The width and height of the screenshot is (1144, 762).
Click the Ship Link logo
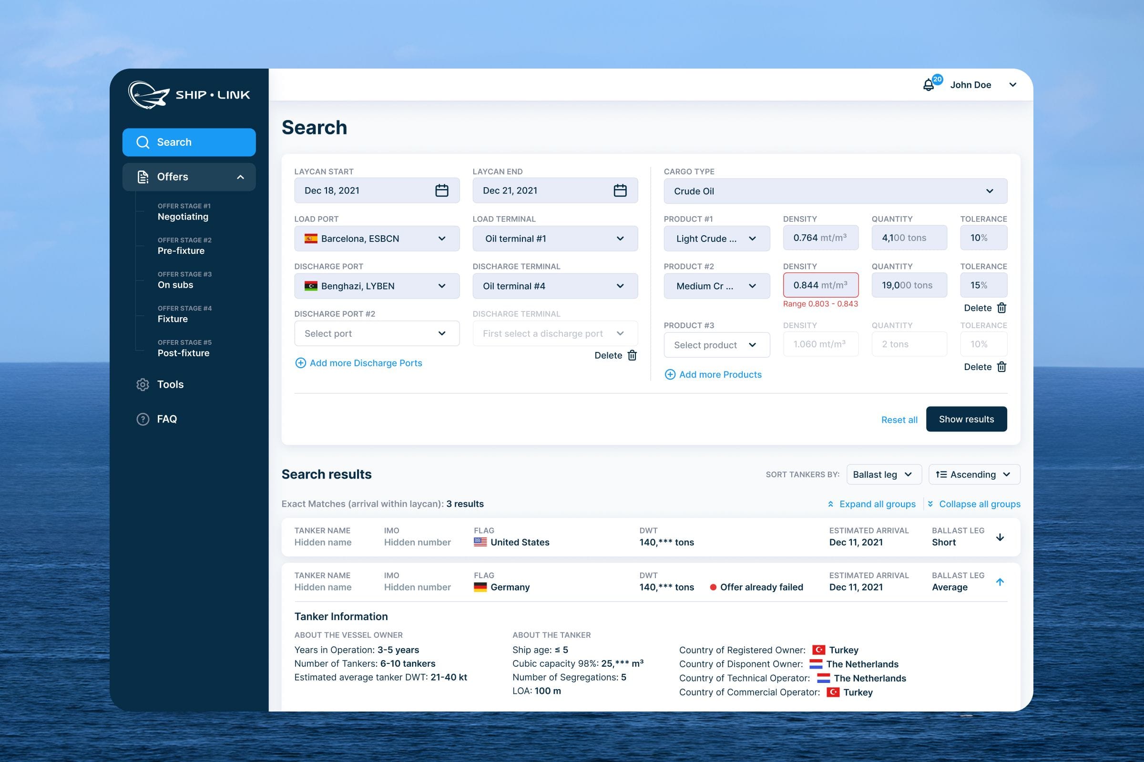tap(189, 95)
